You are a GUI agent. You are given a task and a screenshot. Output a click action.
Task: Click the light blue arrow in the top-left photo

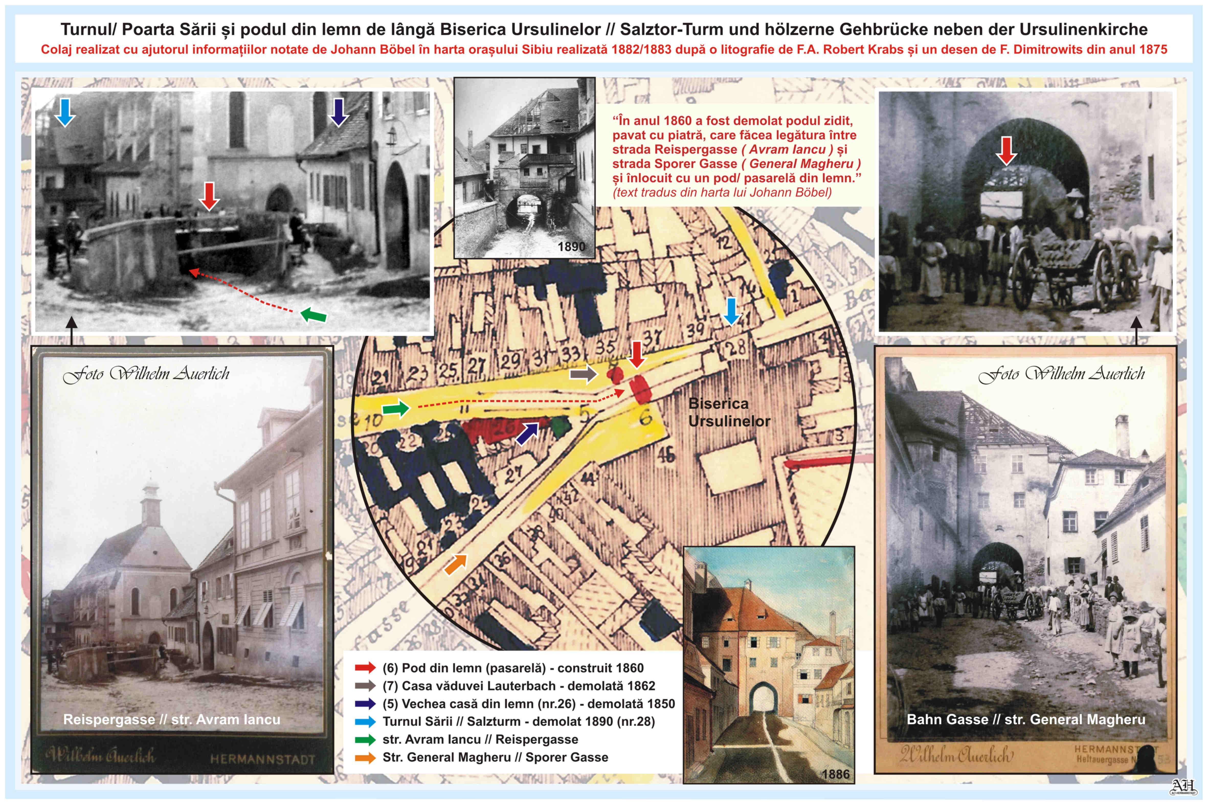[65, 112]
